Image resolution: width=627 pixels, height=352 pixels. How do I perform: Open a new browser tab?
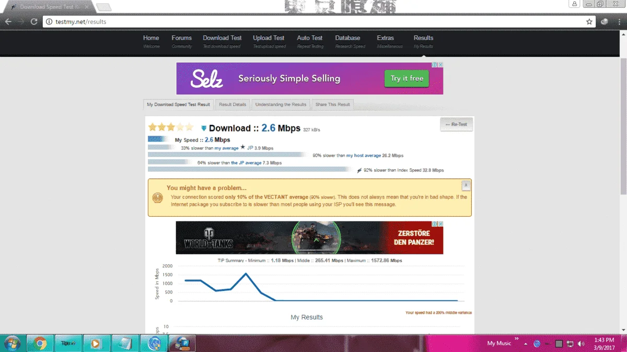(x=104, y=7)
